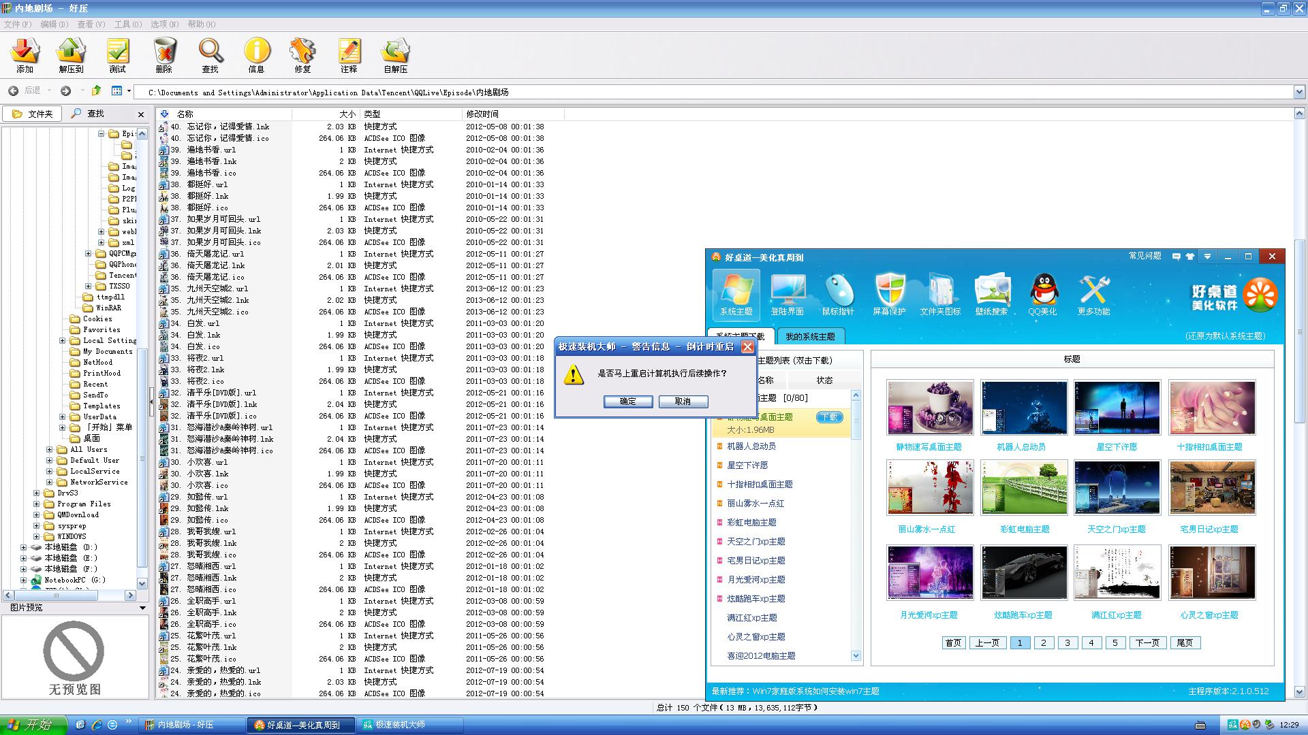Viewport: 1308px width, 735px height.
Task: Open 文件夹图标 icon in 好桌道
Action: tap(940, 294)
